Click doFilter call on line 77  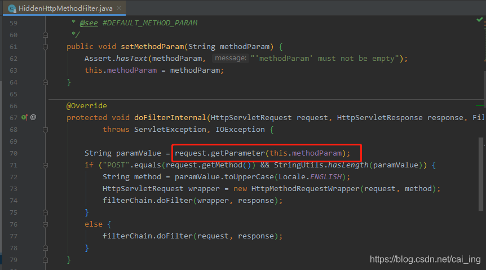pos(175,236)
